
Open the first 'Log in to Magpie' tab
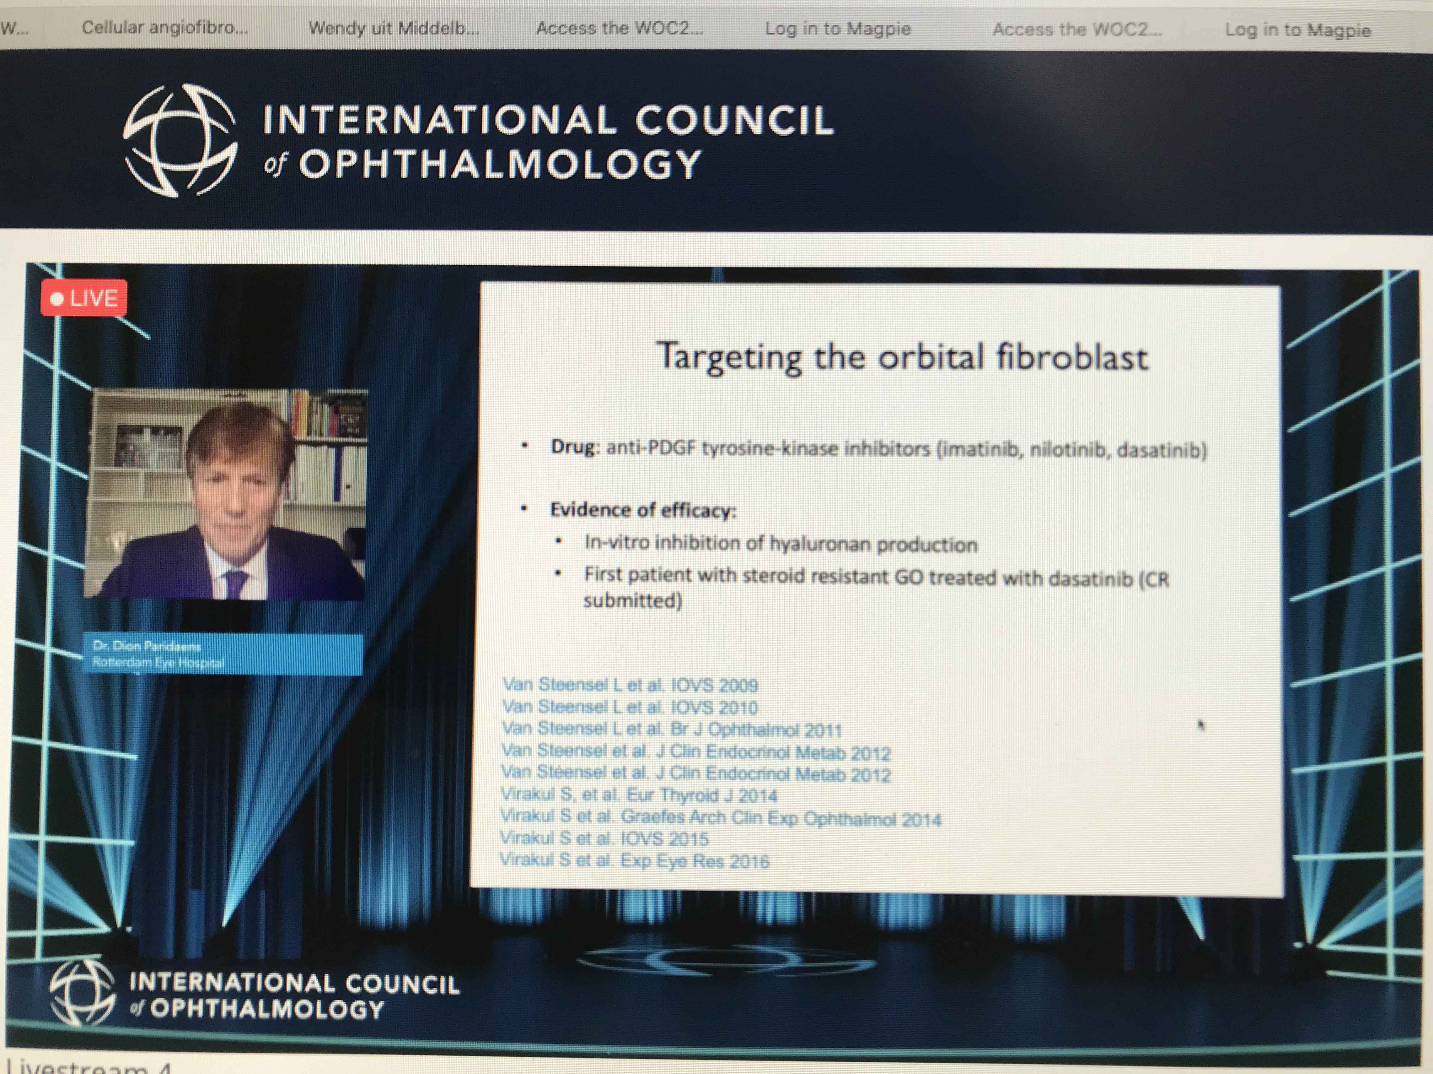coord(838,28)
